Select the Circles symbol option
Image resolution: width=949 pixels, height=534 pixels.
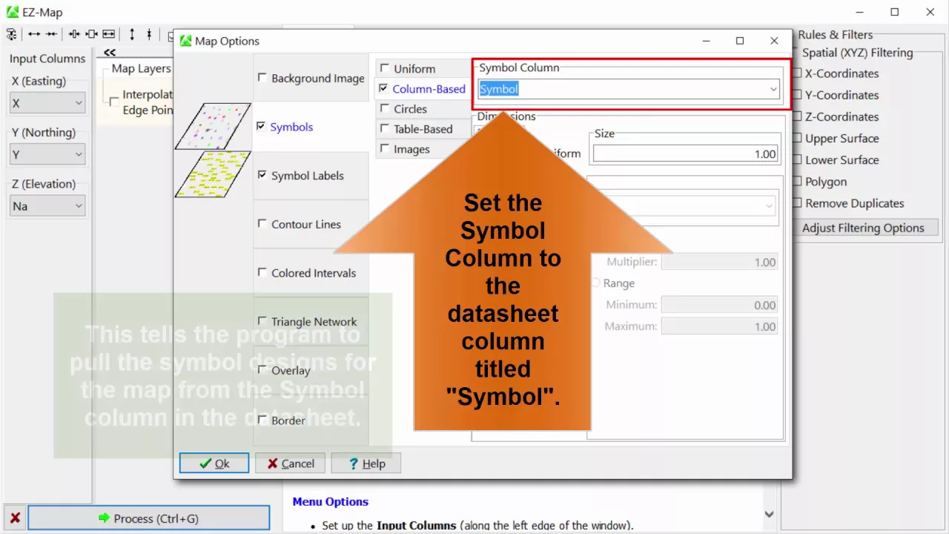tap(384, 108)
